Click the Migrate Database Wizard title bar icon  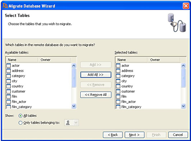5,6
